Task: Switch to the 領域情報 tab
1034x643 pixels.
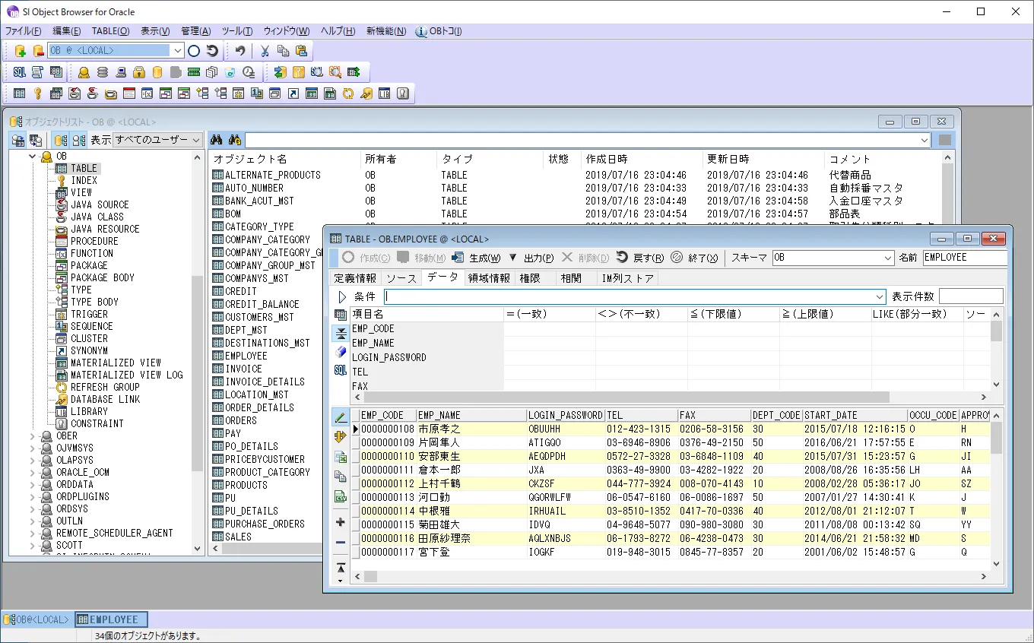Action: 490,278
